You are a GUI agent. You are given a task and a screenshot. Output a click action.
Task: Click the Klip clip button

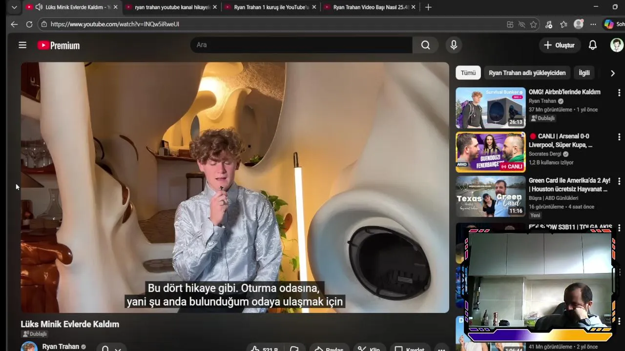tap(369, 349)
